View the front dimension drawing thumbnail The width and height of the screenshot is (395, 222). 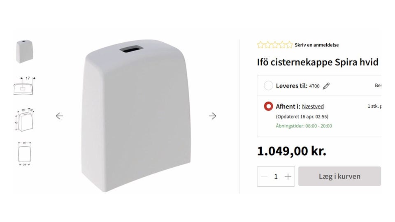click(x=24, y=153)
